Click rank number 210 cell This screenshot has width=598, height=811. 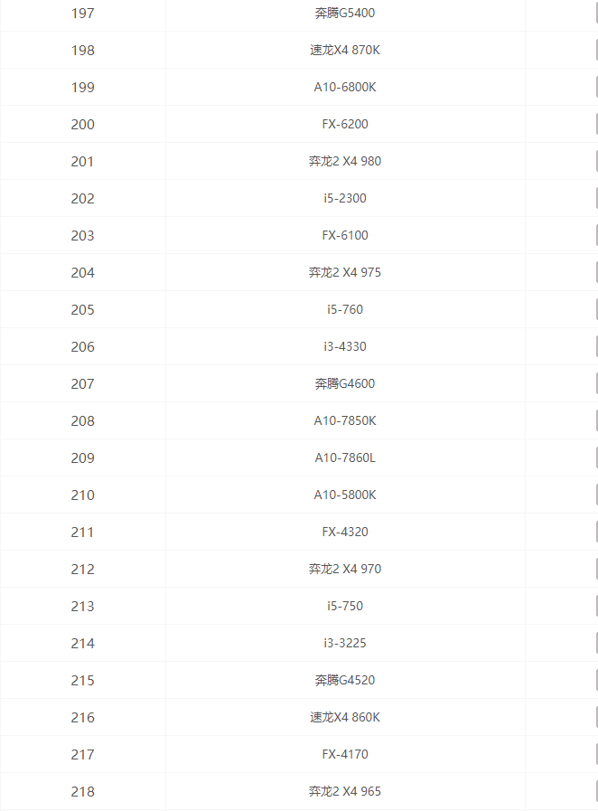(x=82, y=495)
